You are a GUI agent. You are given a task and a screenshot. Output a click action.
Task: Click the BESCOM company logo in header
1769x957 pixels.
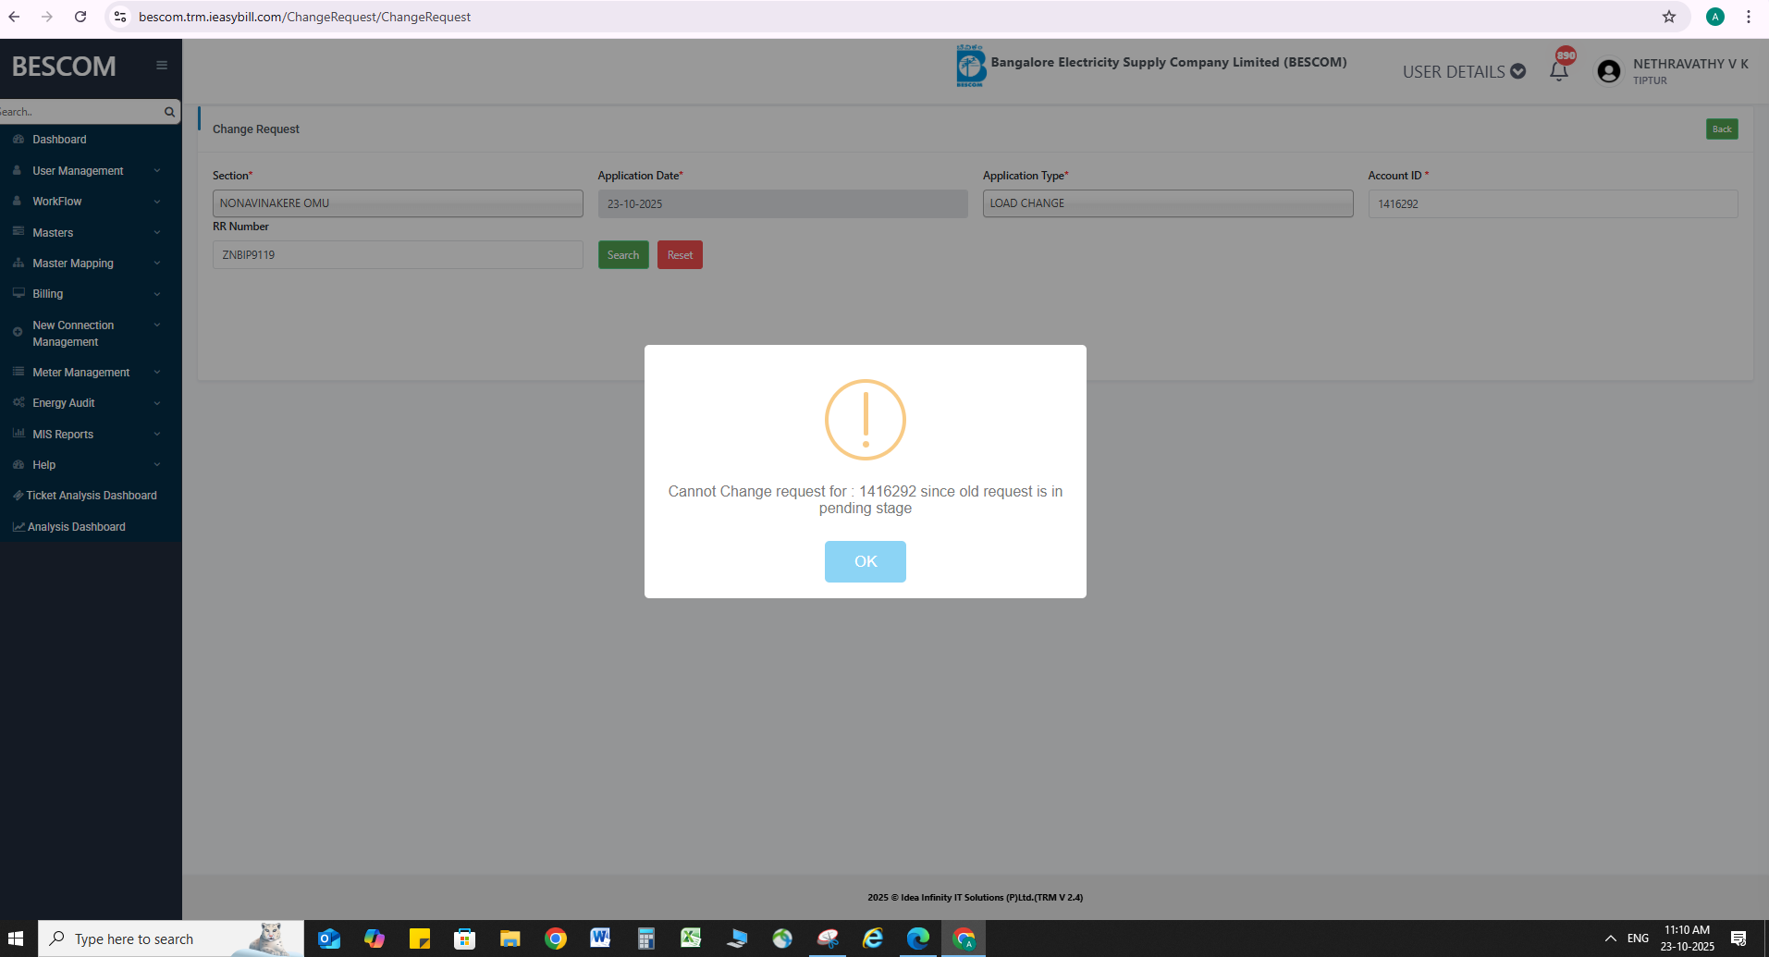pos(970,66)
